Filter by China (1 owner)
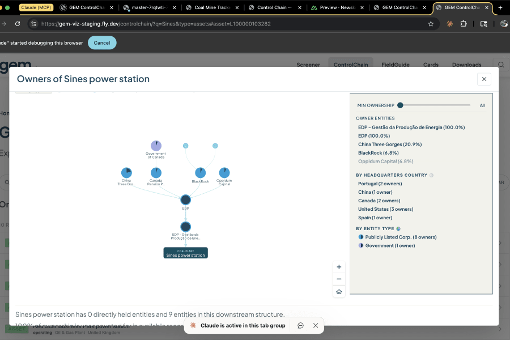510x340 pixels. coord(375,192)
